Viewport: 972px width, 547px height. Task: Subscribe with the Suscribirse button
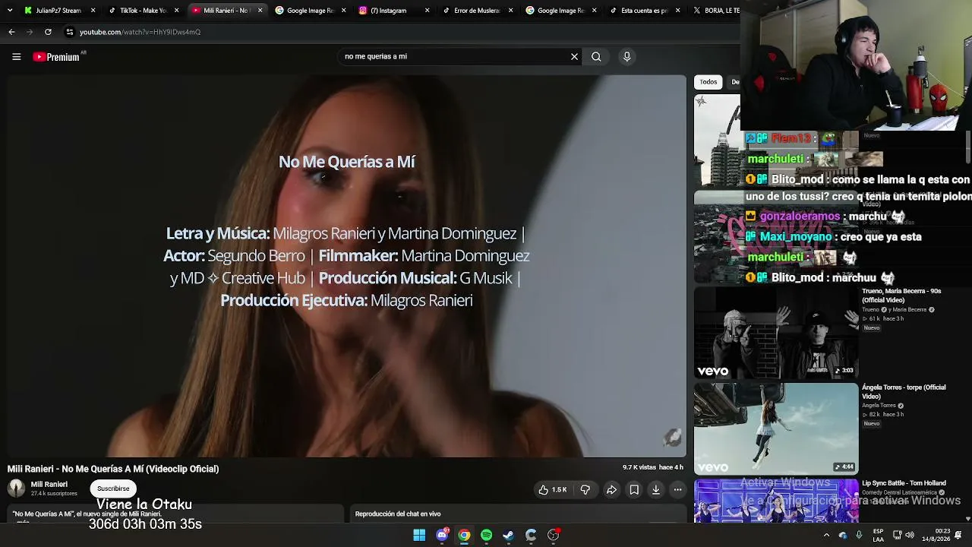click(x=113, y=489)
